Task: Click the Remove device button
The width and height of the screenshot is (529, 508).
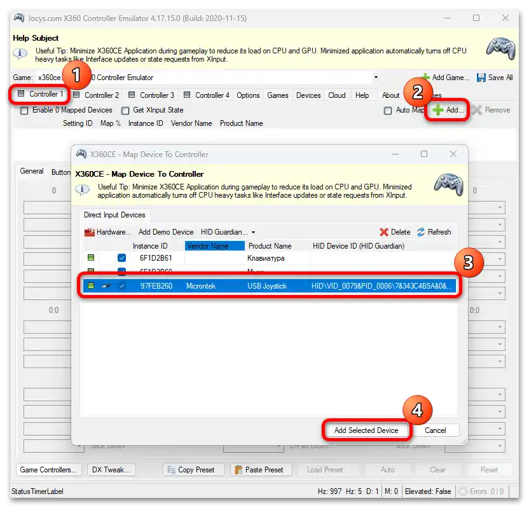Action: pyautogui.click(x=491, y=110)
